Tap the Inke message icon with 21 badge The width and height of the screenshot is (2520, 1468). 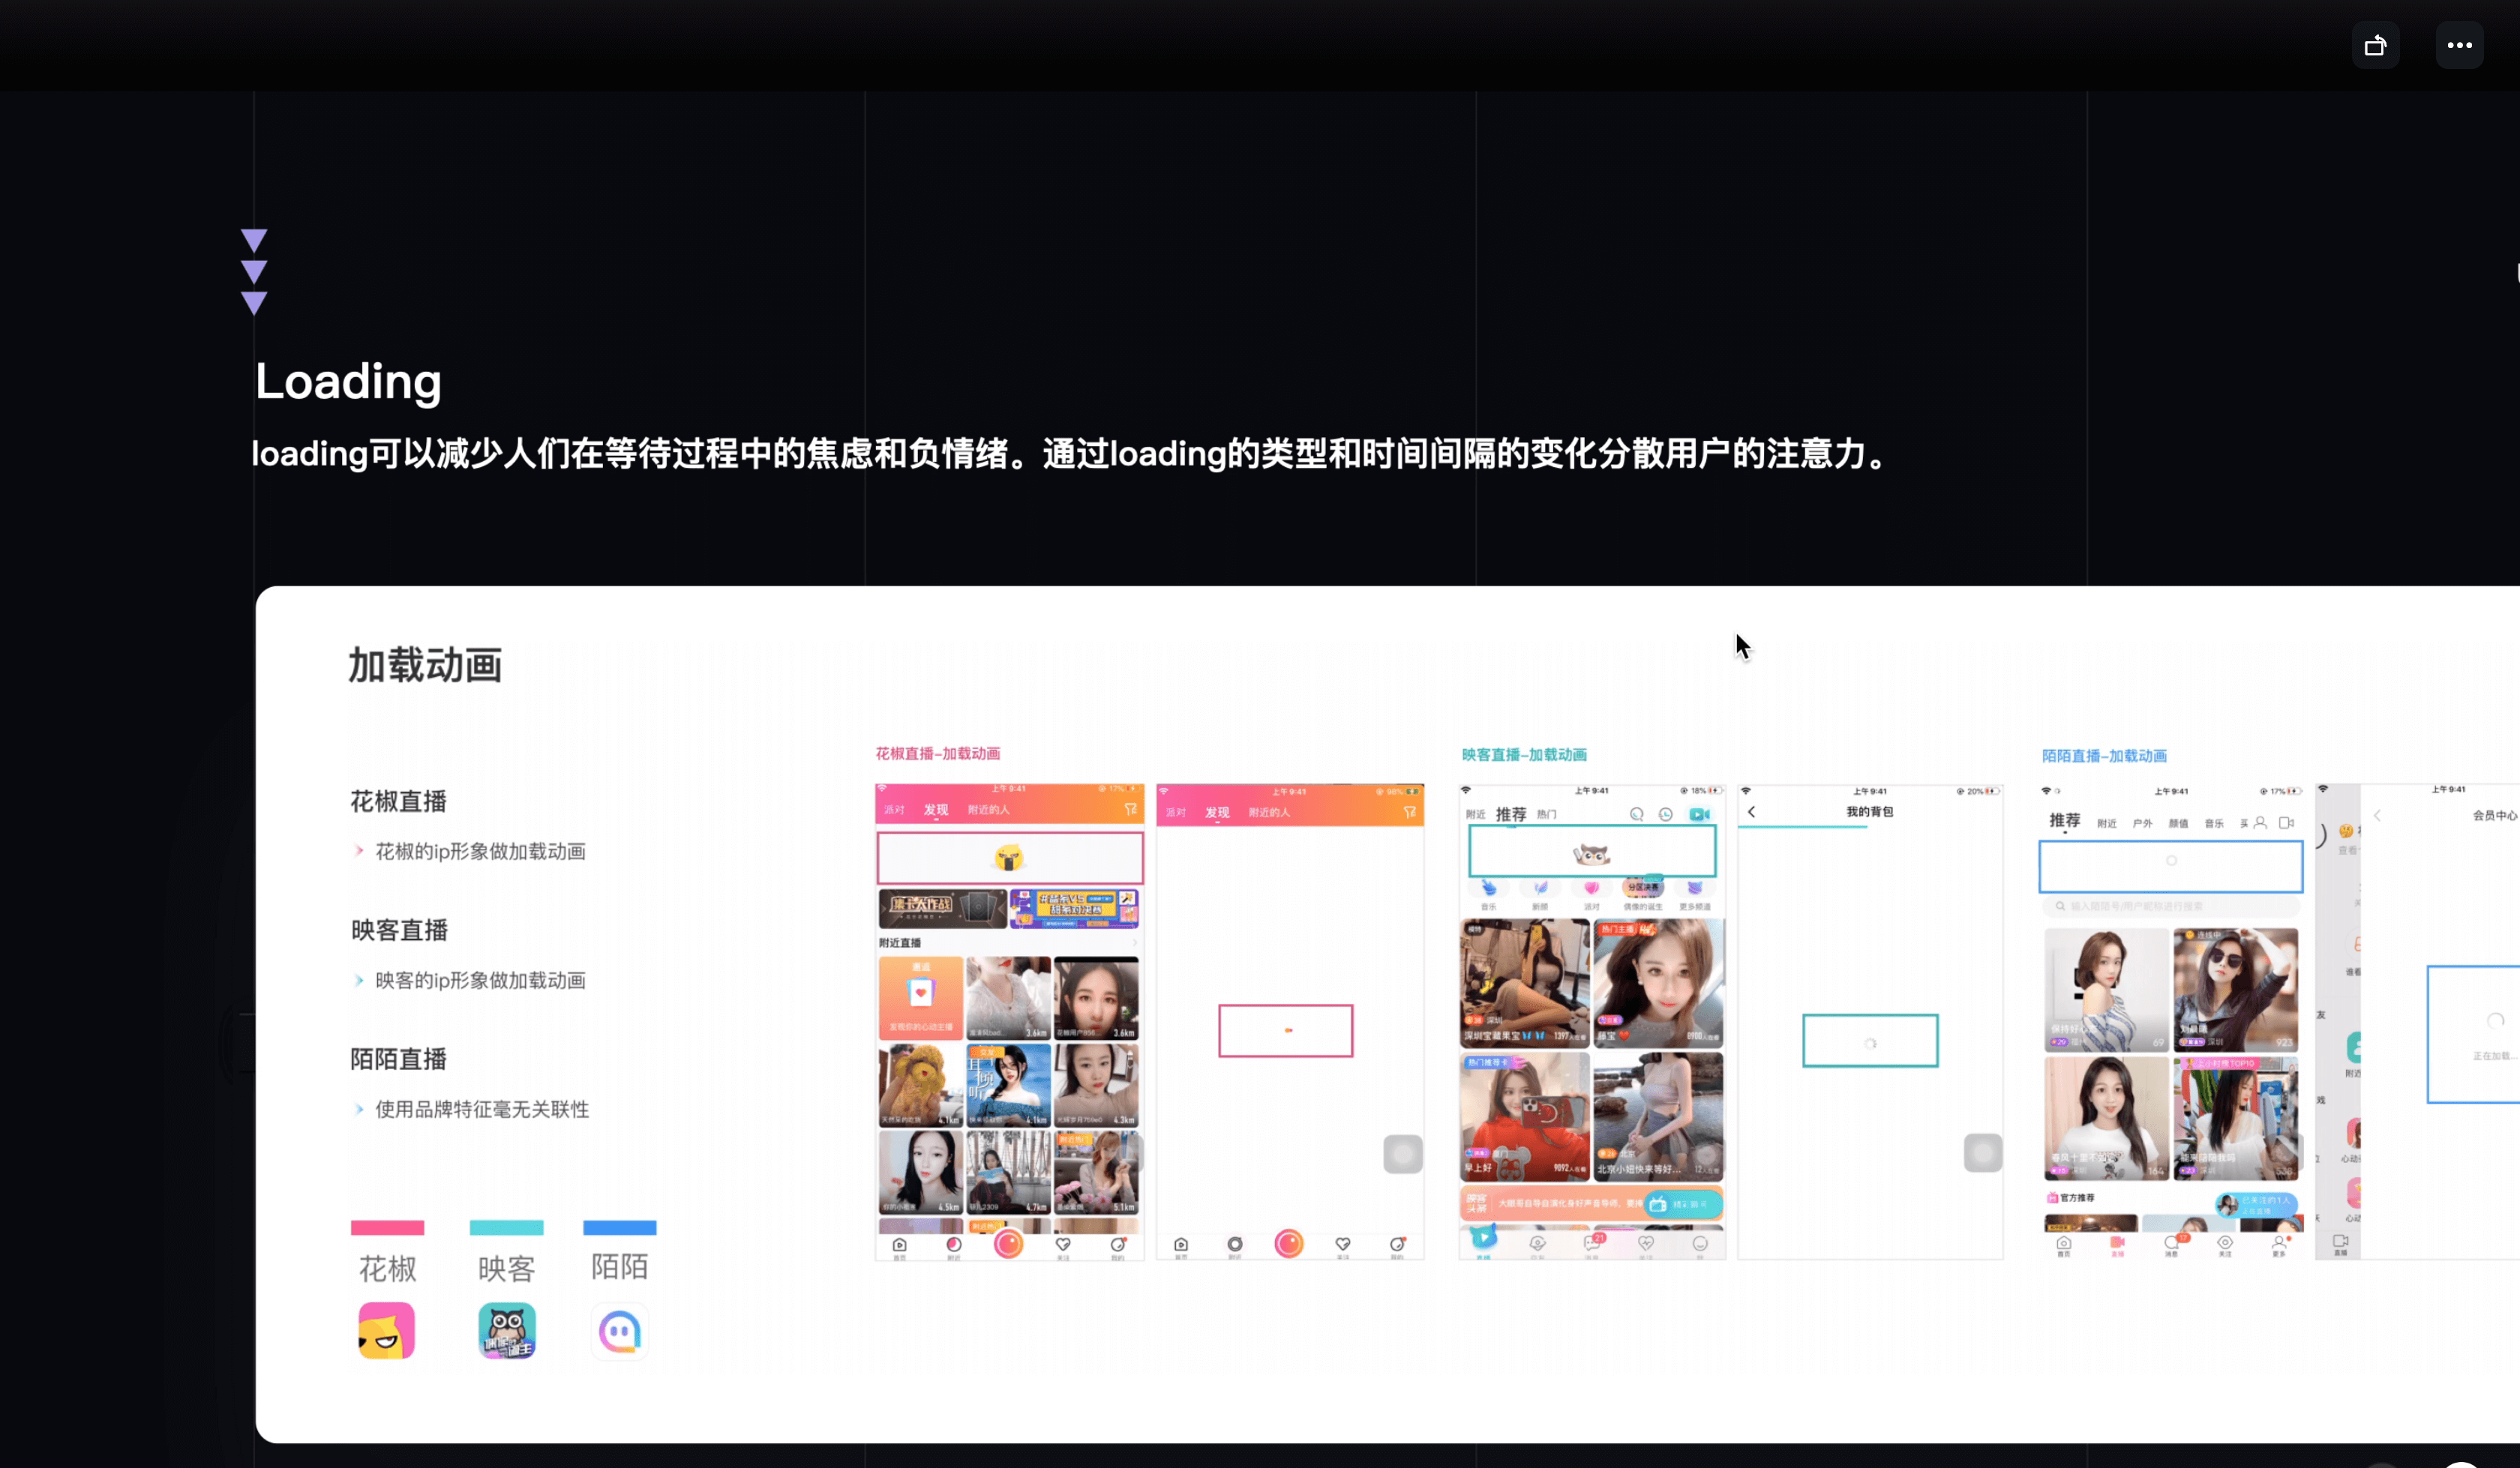(x=1592, y=1243)
